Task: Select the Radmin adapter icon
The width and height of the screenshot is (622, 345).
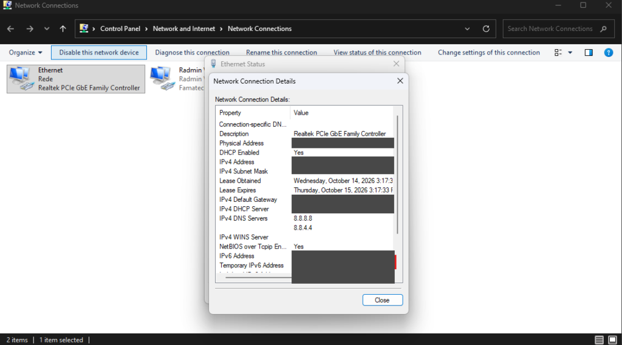Action: pyautogui.click(x=163, y=78)
